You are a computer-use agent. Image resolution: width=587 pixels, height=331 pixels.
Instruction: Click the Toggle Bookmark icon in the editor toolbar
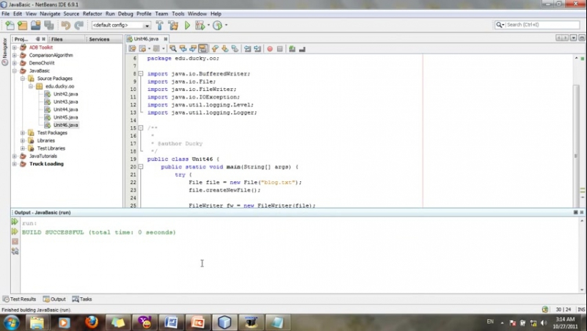(x=235, y=48)
